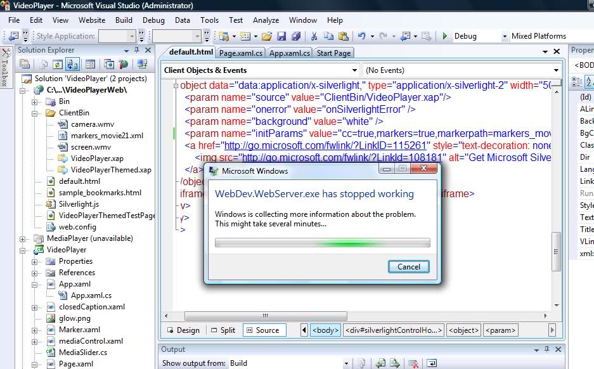
Task: Open the Client Objects & Events dropdown
Action: tap(354, 70)
